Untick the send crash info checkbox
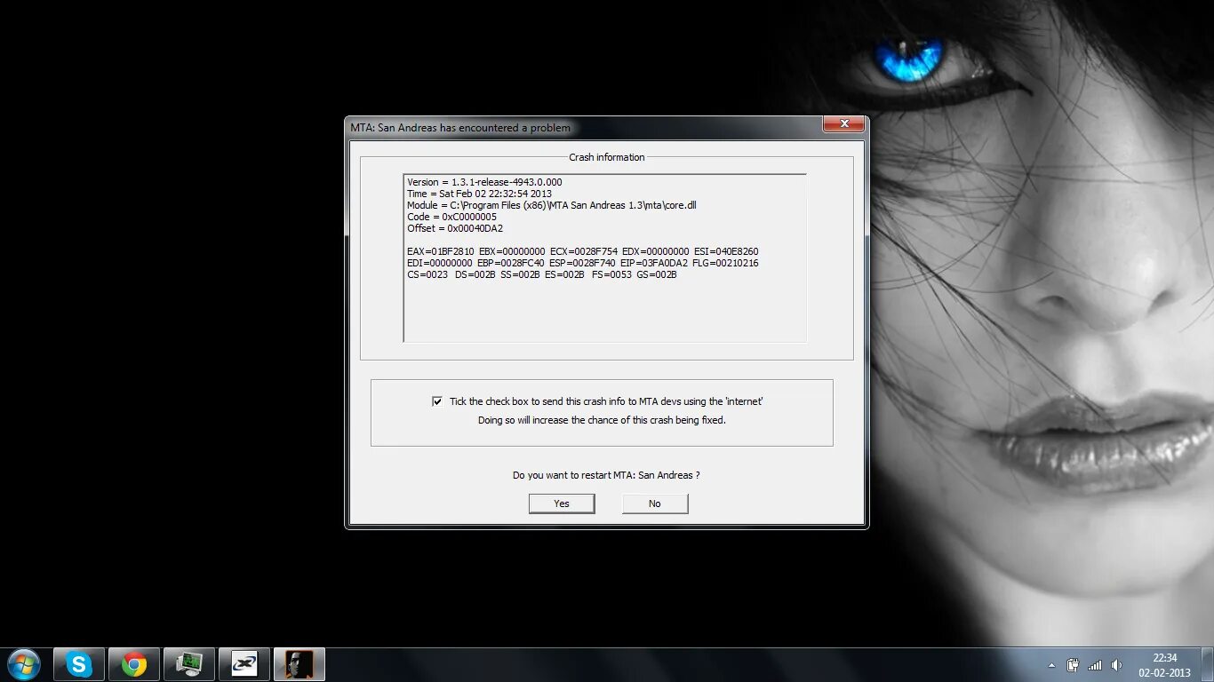Viewport: 1214px width, 682px height. 437,401
